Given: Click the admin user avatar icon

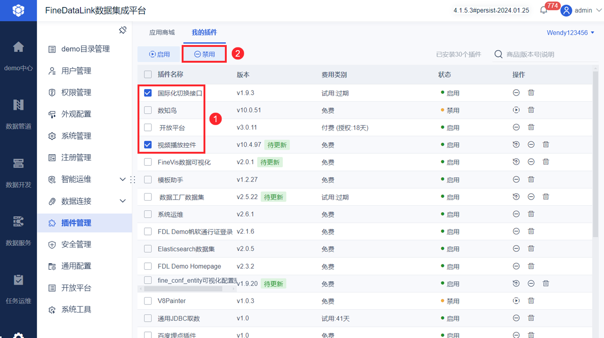Looking at the screenshot, I should pos(566,10).
